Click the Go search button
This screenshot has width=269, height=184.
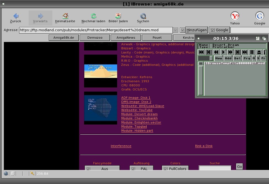[x=240, y=167]
